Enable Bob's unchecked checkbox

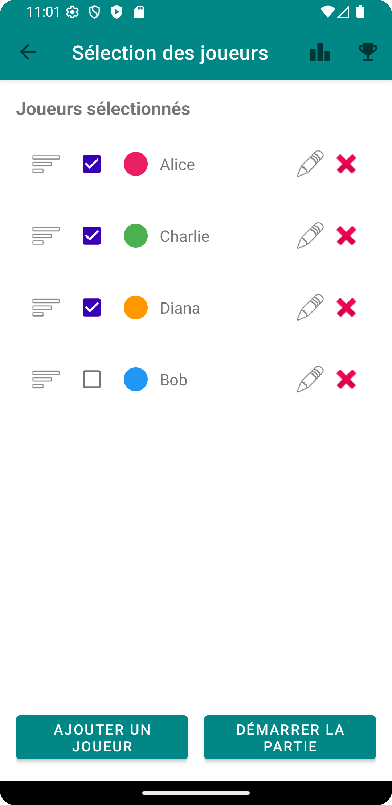click(x=92, y=379)
